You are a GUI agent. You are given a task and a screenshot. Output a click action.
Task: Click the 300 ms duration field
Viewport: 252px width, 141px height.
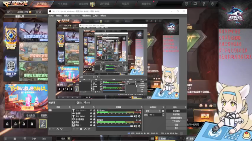click(x=155, y=115)
